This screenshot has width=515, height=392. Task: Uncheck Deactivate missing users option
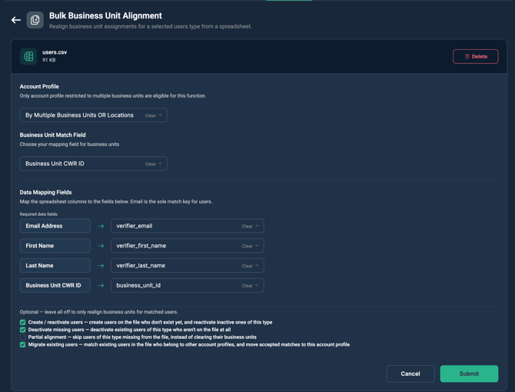pos(22,330)
